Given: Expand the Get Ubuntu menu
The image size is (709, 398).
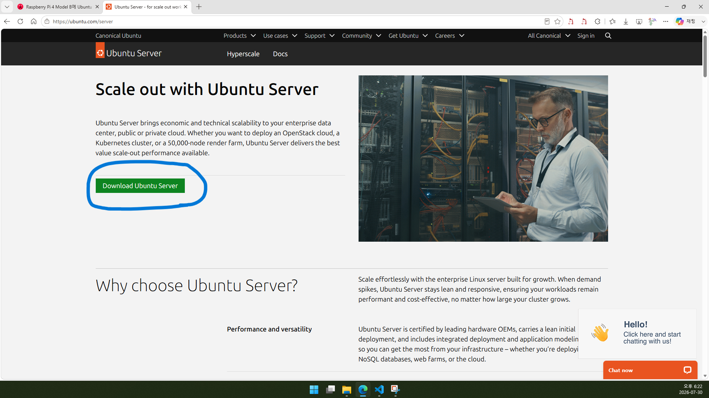Looking at the screenshot, I should [408, 35].
